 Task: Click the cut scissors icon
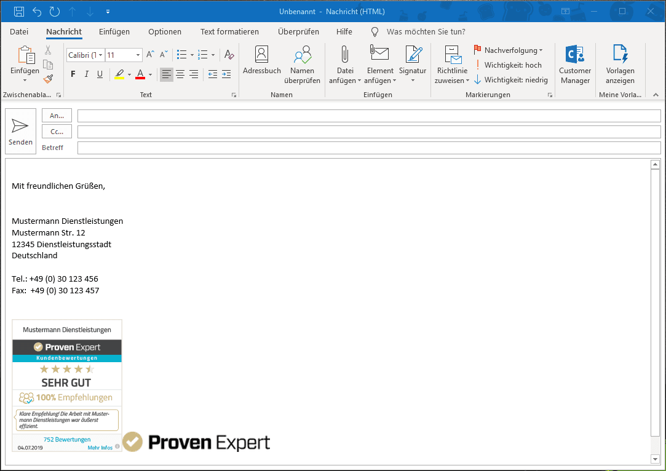48,50
